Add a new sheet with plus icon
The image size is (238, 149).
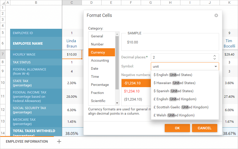(x=59, y=141)
